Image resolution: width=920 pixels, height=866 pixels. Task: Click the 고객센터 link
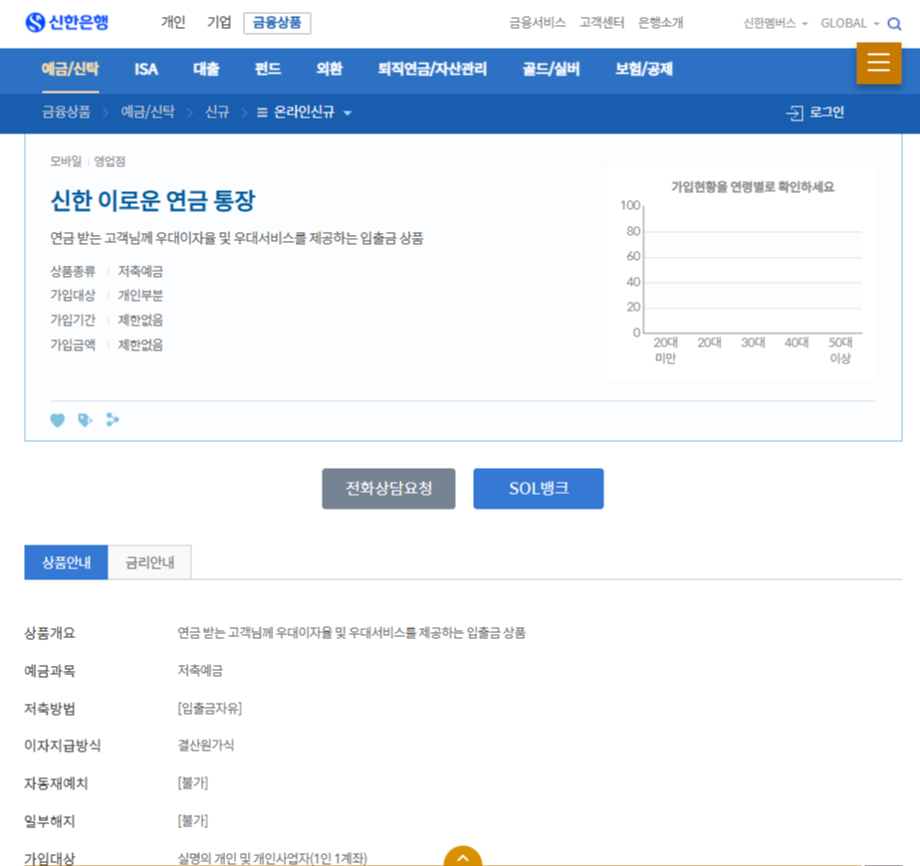(602, 23)
